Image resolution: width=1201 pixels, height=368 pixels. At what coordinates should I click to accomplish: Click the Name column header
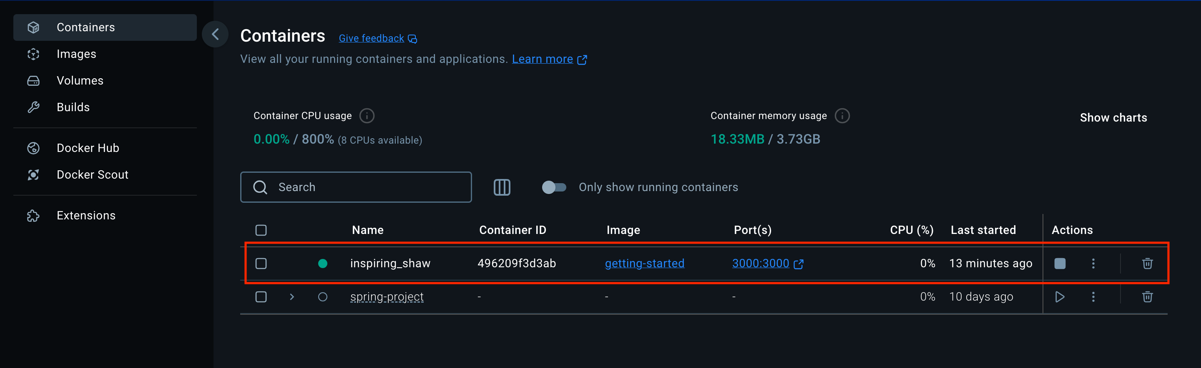pos(368,230)
